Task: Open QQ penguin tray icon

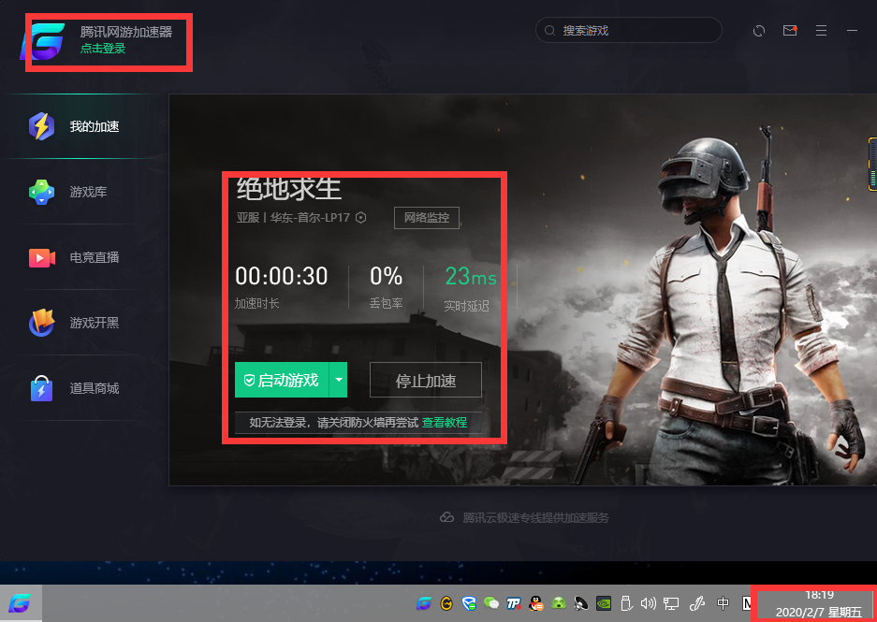Action: [535, 603]
